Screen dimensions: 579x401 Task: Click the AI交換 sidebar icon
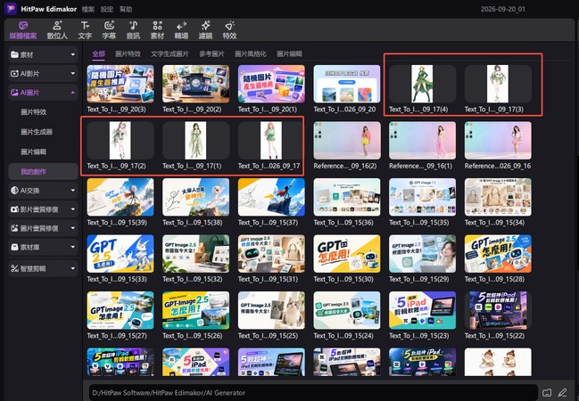(14, 191)
